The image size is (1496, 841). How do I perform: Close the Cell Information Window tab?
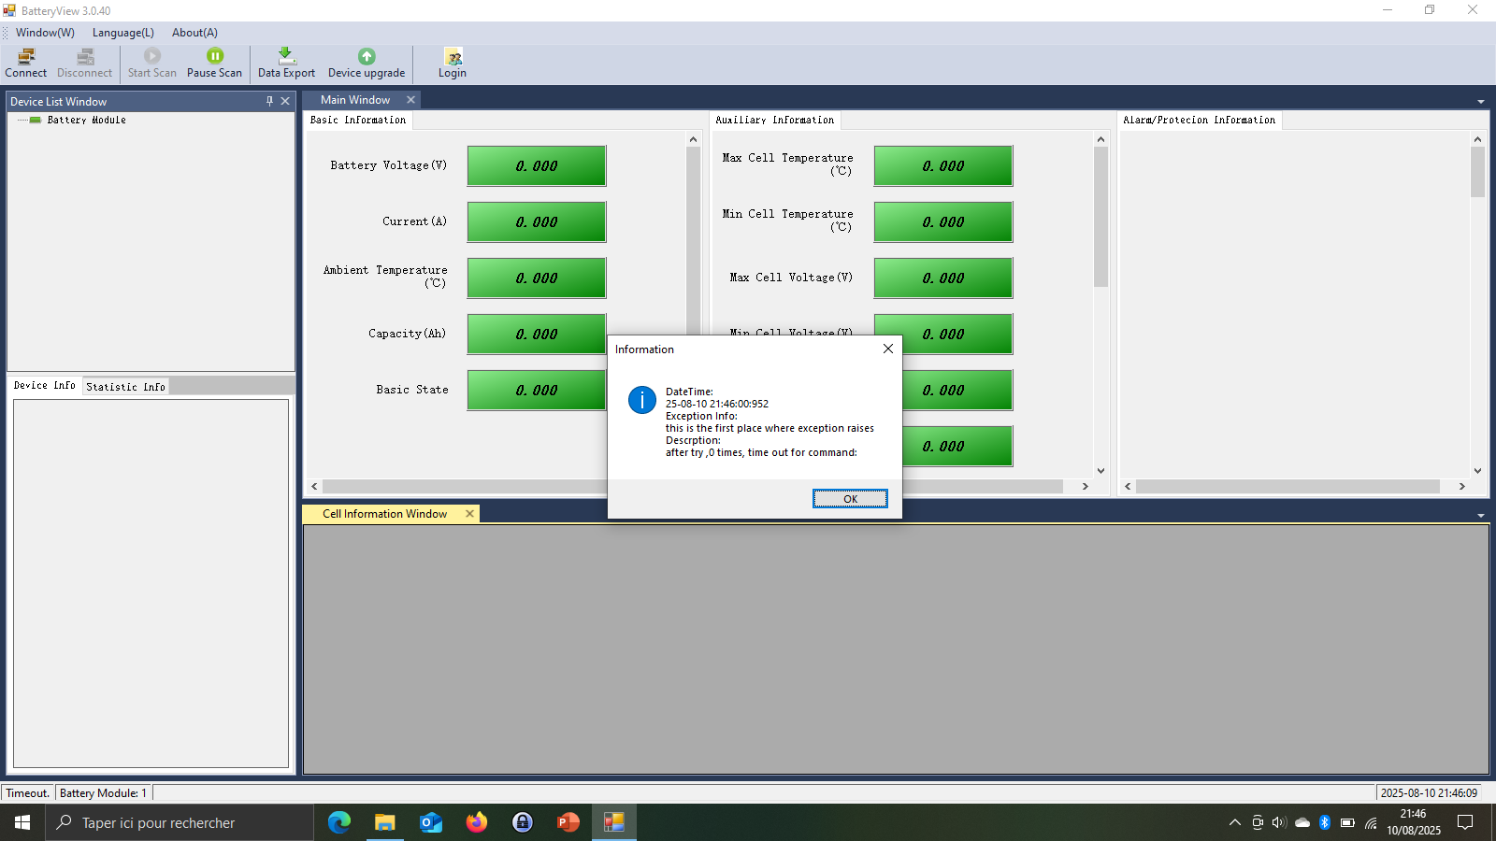click(469, 514)
